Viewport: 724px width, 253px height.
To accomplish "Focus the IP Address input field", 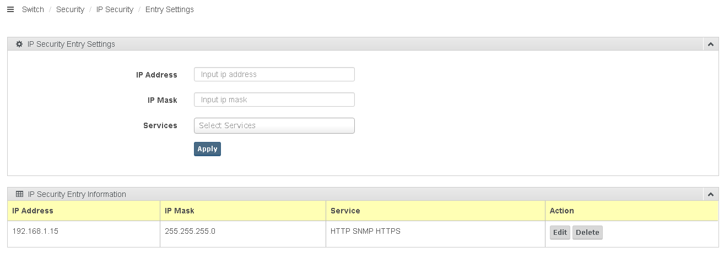I will click(274, 74).
